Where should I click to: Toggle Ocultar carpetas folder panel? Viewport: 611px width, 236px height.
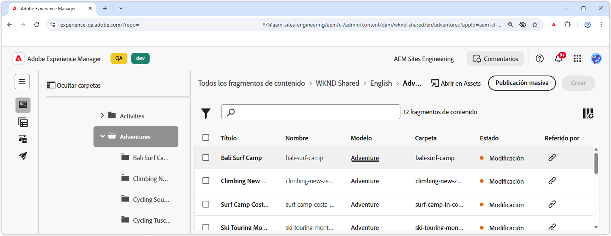point(74,85)
